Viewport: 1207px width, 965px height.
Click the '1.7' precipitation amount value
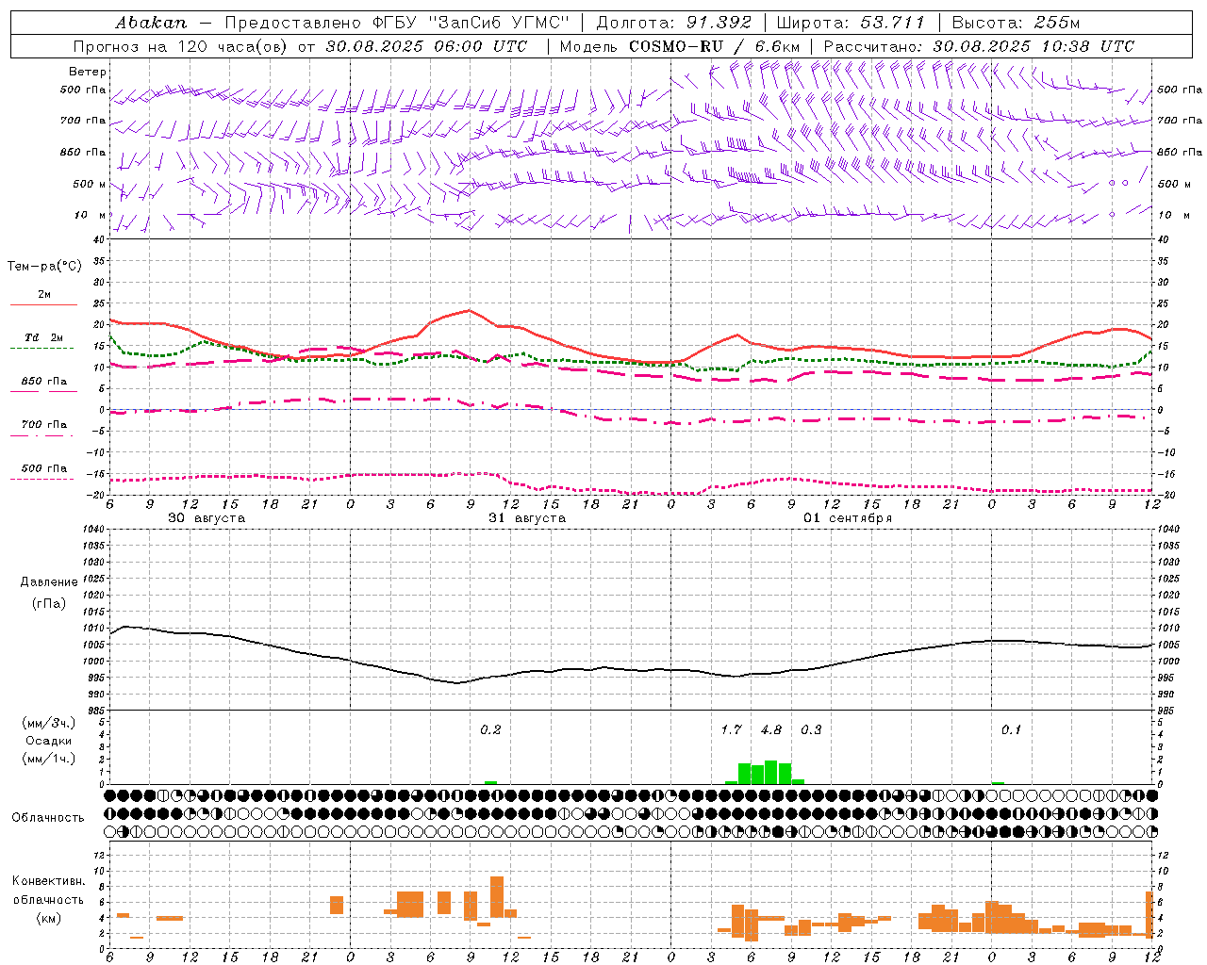coord(731,729)
